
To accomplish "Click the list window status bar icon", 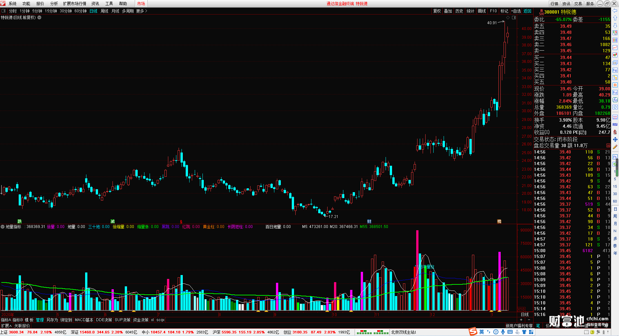I will (587, 332).
